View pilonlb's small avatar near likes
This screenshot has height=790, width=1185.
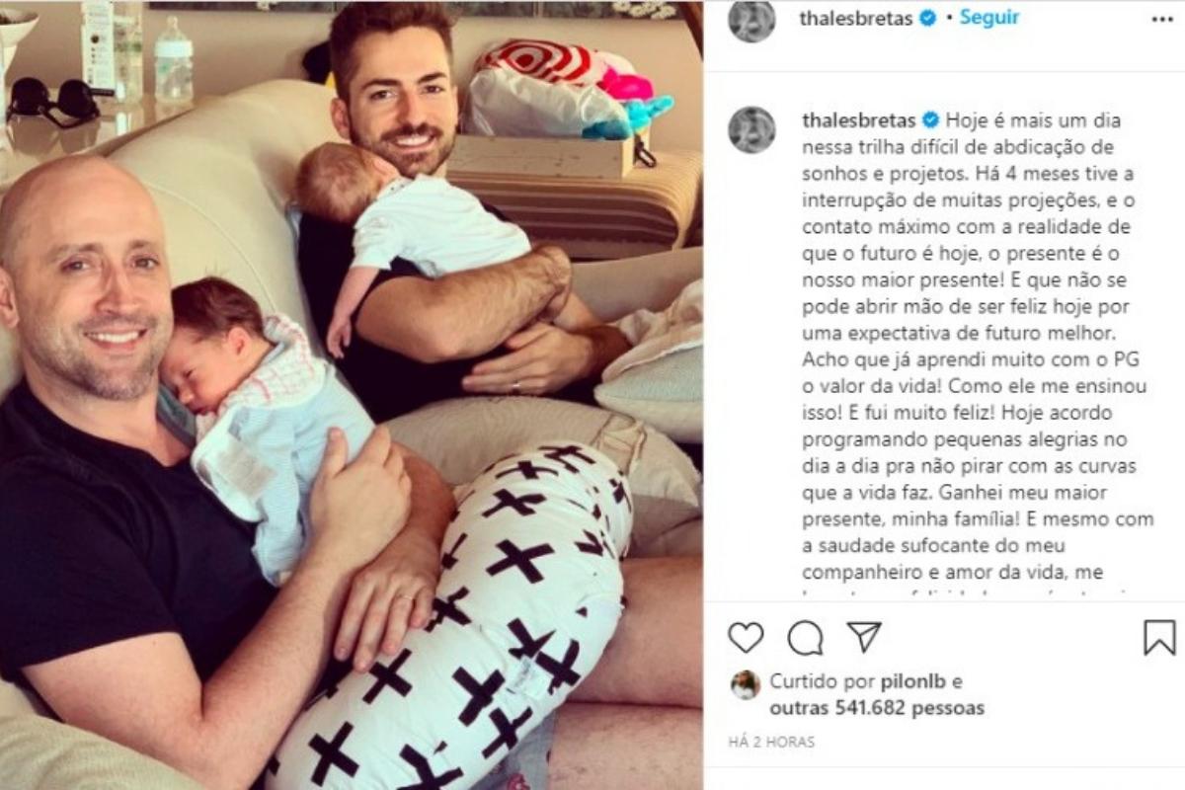pyautogui.click(x=746, y=684)
